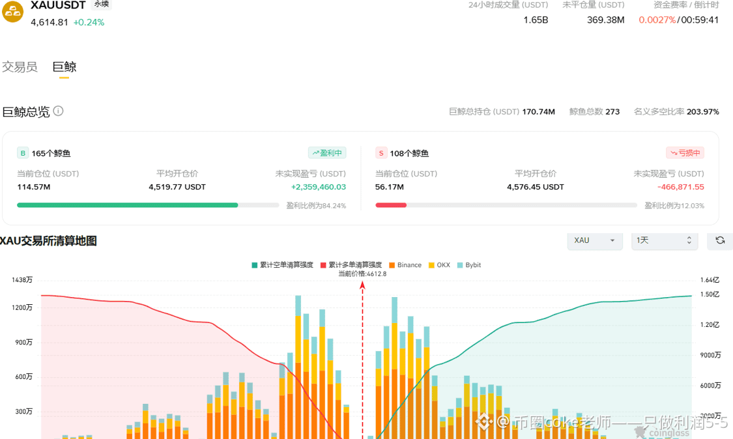Image resolution: width=733 pixels, height=439 pixels.
Task: Open the 1天 time range selector
Action: 665,240
